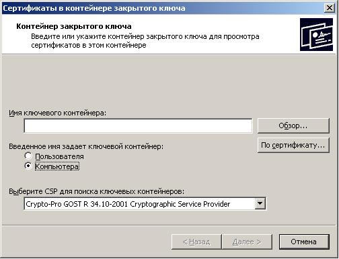Click the dialog title bar text
This screenshot has height=259, width=339.
[x=94, y=8]
